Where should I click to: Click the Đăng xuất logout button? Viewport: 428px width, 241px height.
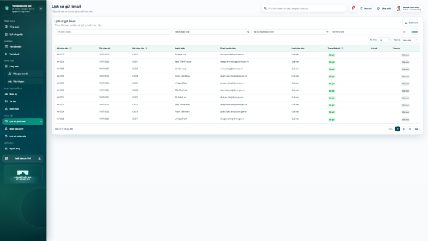384,8
